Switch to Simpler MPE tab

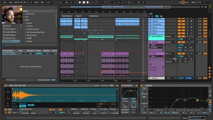111,85
